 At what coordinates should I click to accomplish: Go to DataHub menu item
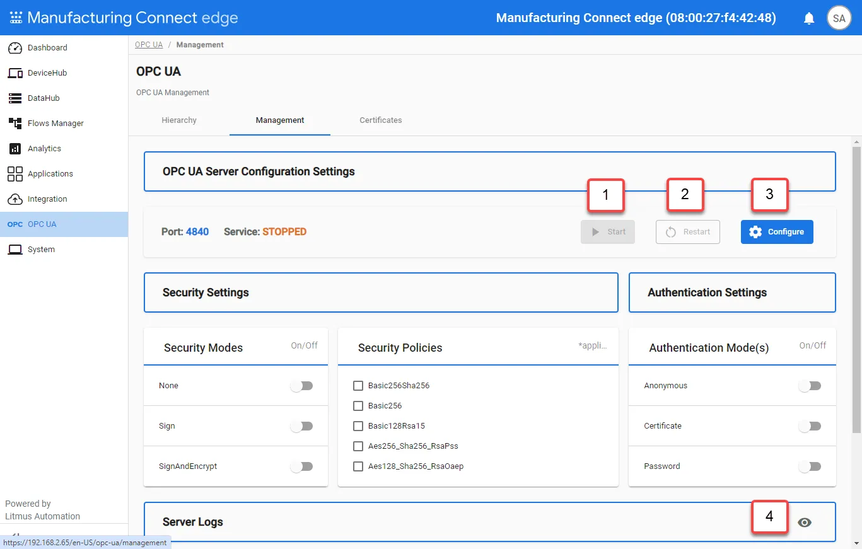[64, 98]
